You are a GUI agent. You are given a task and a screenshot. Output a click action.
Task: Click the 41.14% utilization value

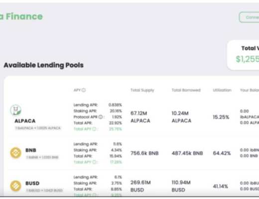pos(221,186)
